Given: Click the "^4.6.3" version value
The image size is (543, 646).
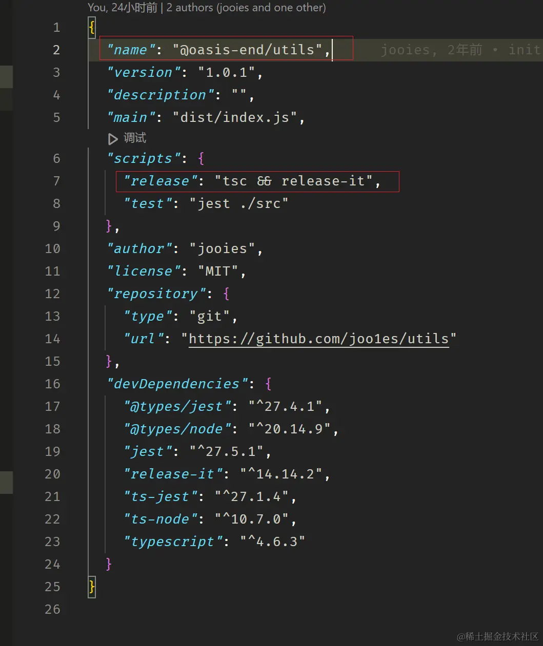Looking at the screenshot, I should click(273, 541).
